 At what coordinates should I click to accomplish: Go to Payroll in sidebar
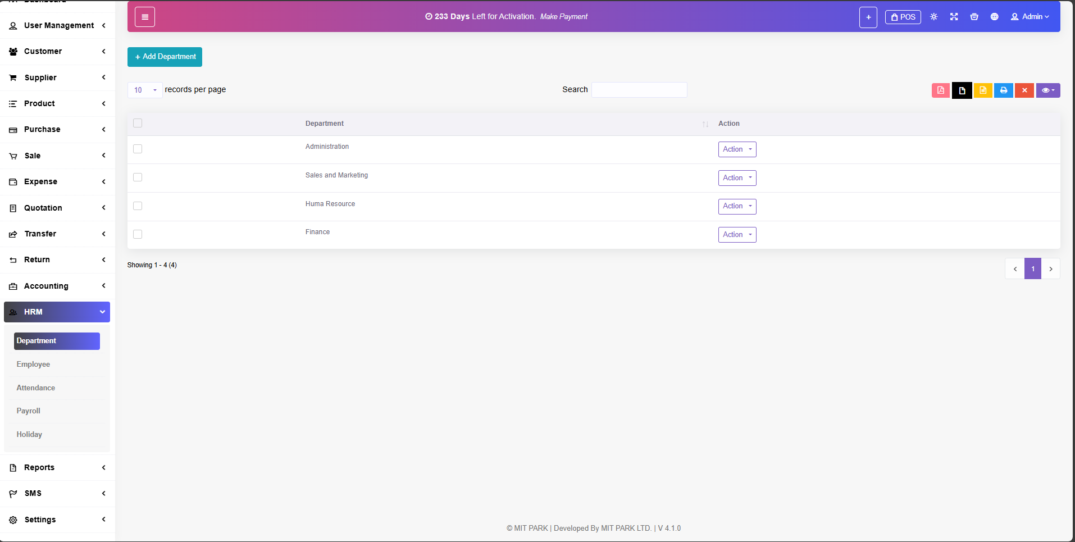click(x=29, y=411)
